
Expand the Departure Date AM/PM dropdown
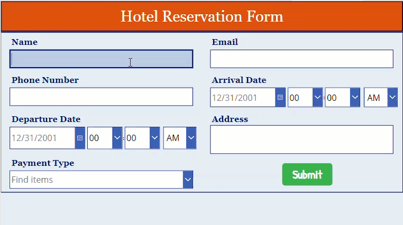tap(191, 138)
